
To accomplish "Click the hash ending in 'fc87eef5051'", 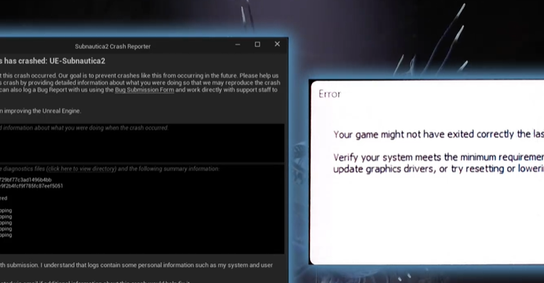I will pos(31,186).
